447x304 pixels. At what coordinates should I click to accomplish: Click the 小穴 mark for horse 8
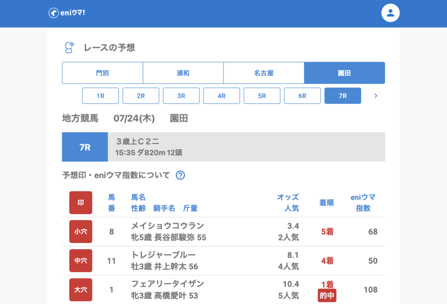point(81,232)
